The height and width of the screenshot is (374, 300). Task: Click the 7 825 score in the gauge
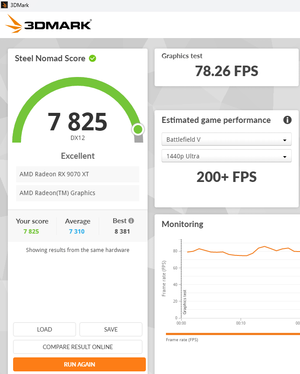tap(77, 122)
